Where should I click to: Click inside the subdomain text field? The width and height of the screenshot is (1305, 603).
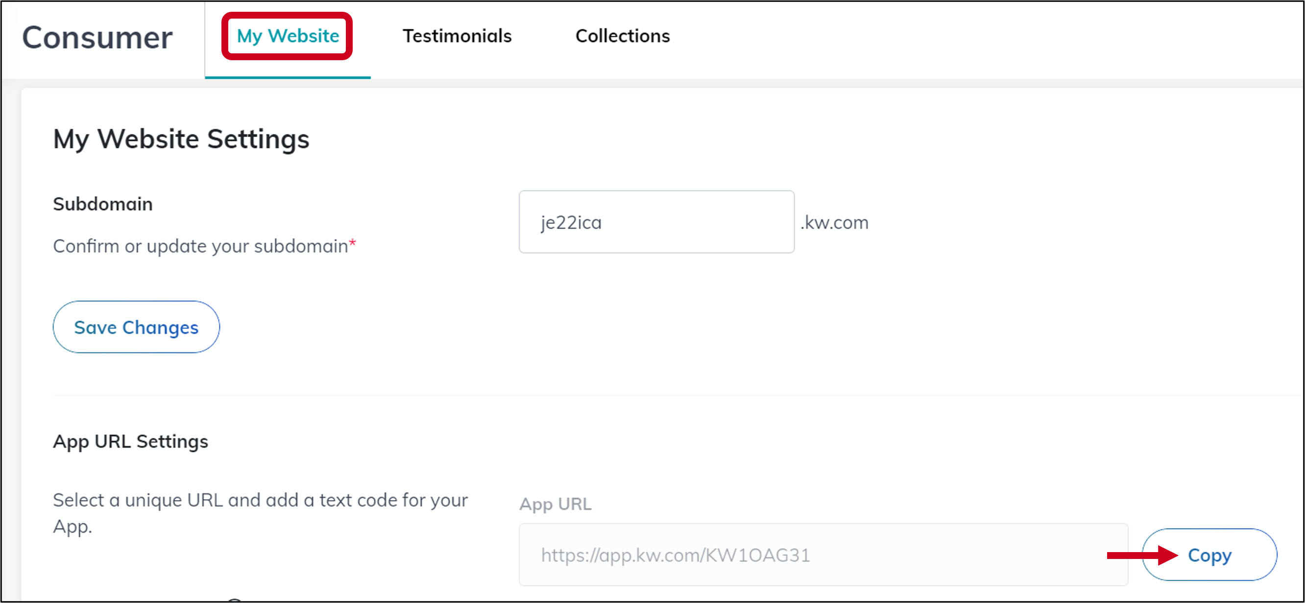(x=656, y=222)
